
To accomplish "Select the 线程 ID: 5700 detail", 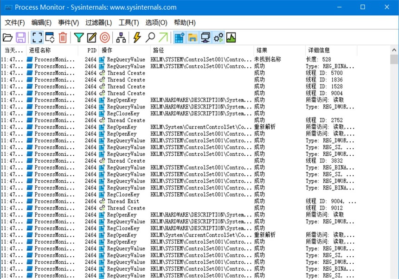I will click(324, 73).
